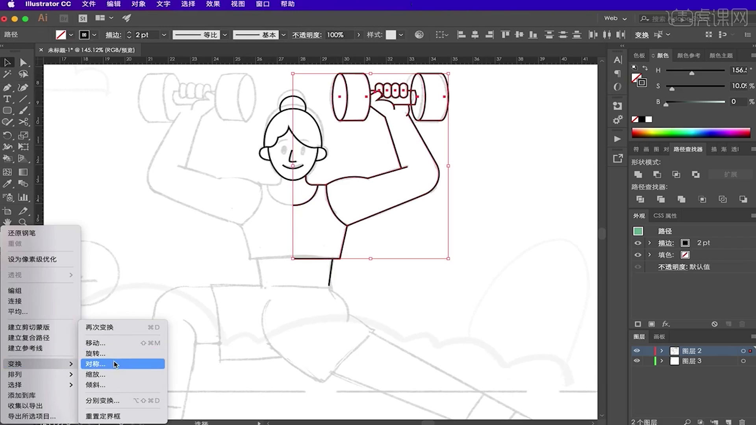Activate the Artboard tool

[7, 211]
